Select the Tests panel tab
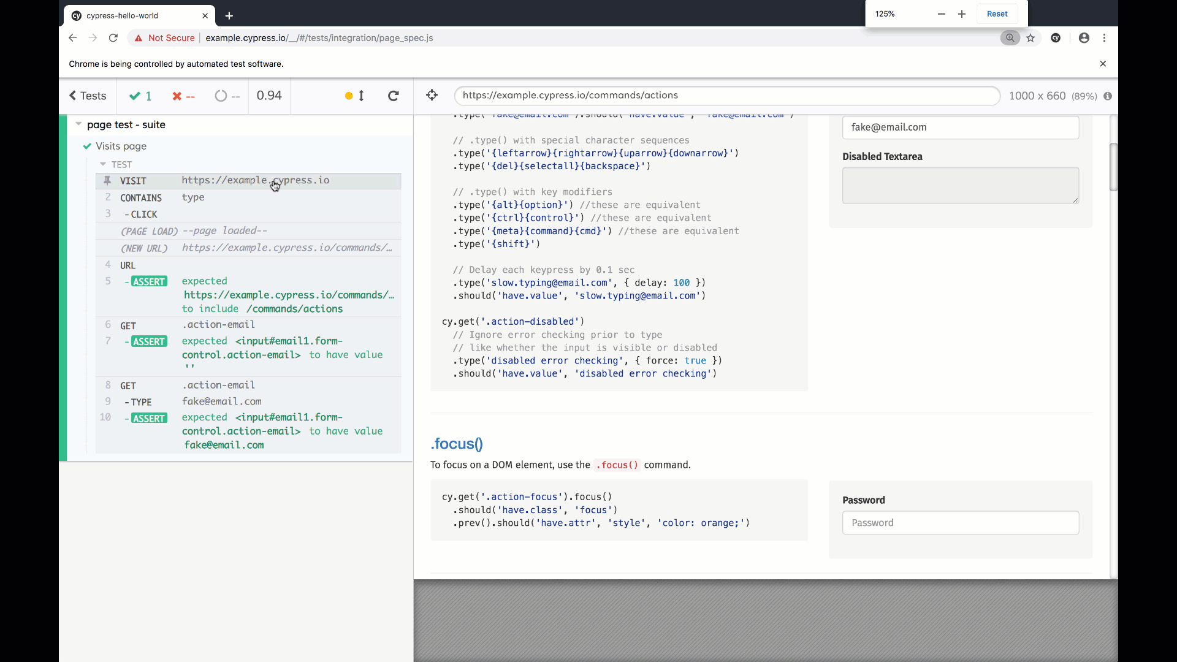1177x662 pixels. tap(87, 96)
